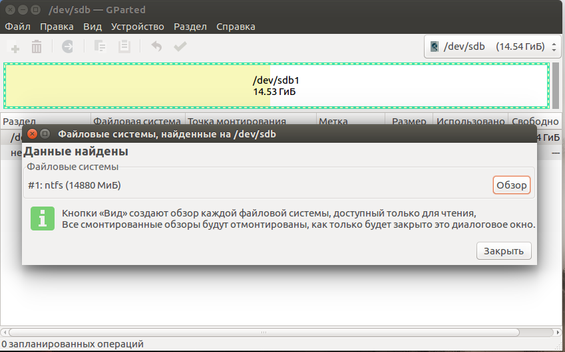
Task: Close the found filesystems dialog
Action: [x=32, y=134]
